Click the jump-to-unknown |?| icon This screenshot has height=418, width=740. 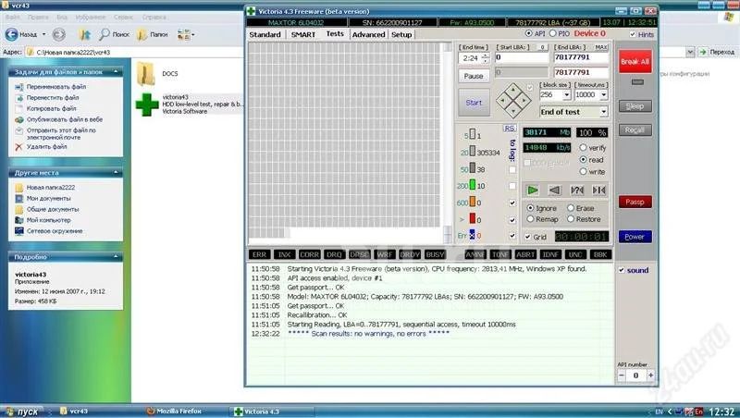tap(576, 191)
